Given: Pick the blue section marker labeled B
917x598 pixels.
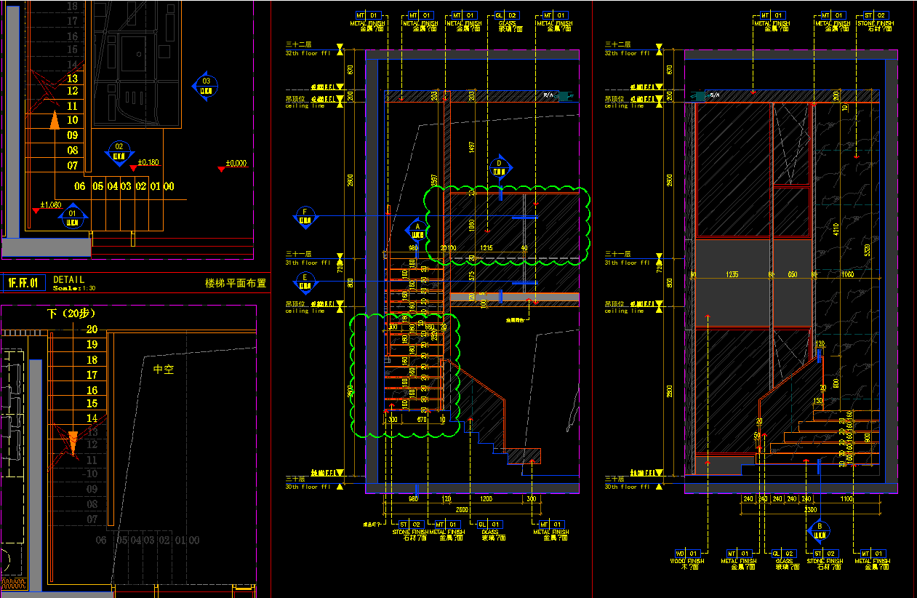Looking at the screenshot, I should point(820,531).
